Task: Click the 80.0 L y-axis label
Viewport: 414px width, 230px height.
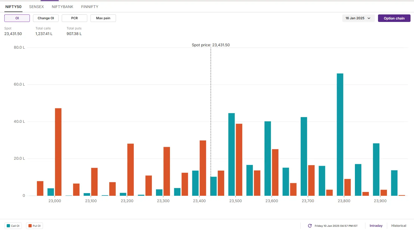Action: point(19,47)
